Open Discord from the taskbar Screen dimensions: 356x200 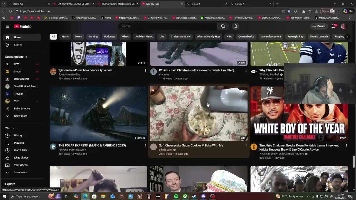[203, 196]
